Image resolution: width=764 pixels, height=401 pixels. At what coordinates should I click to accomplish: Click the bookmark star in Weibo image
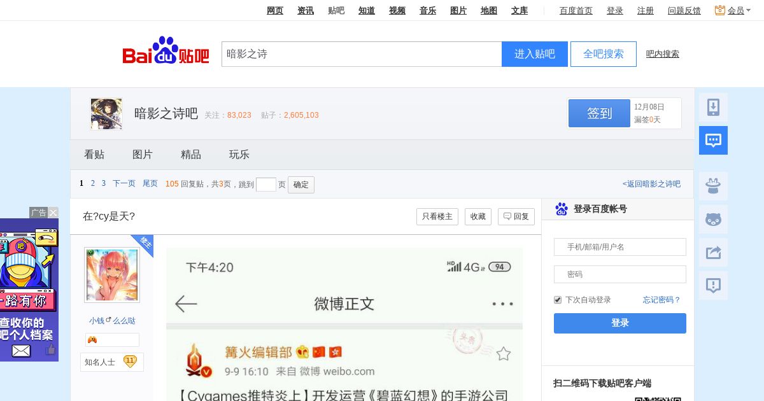[504, 354]
